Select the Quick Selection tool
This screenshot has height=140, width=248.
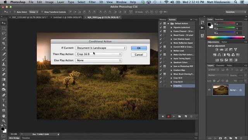[x=3, y=38]
